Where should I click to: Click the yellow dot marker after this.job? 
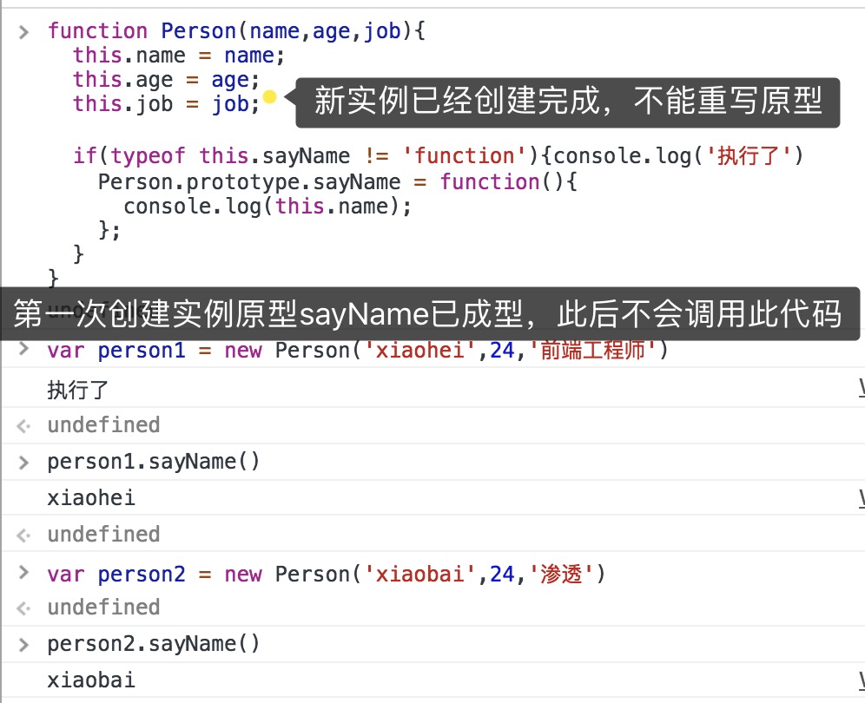click(269, 98)
